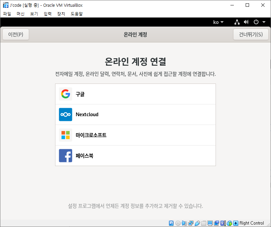
Task: Open the 입력 menu
Action: coord(48,14)
